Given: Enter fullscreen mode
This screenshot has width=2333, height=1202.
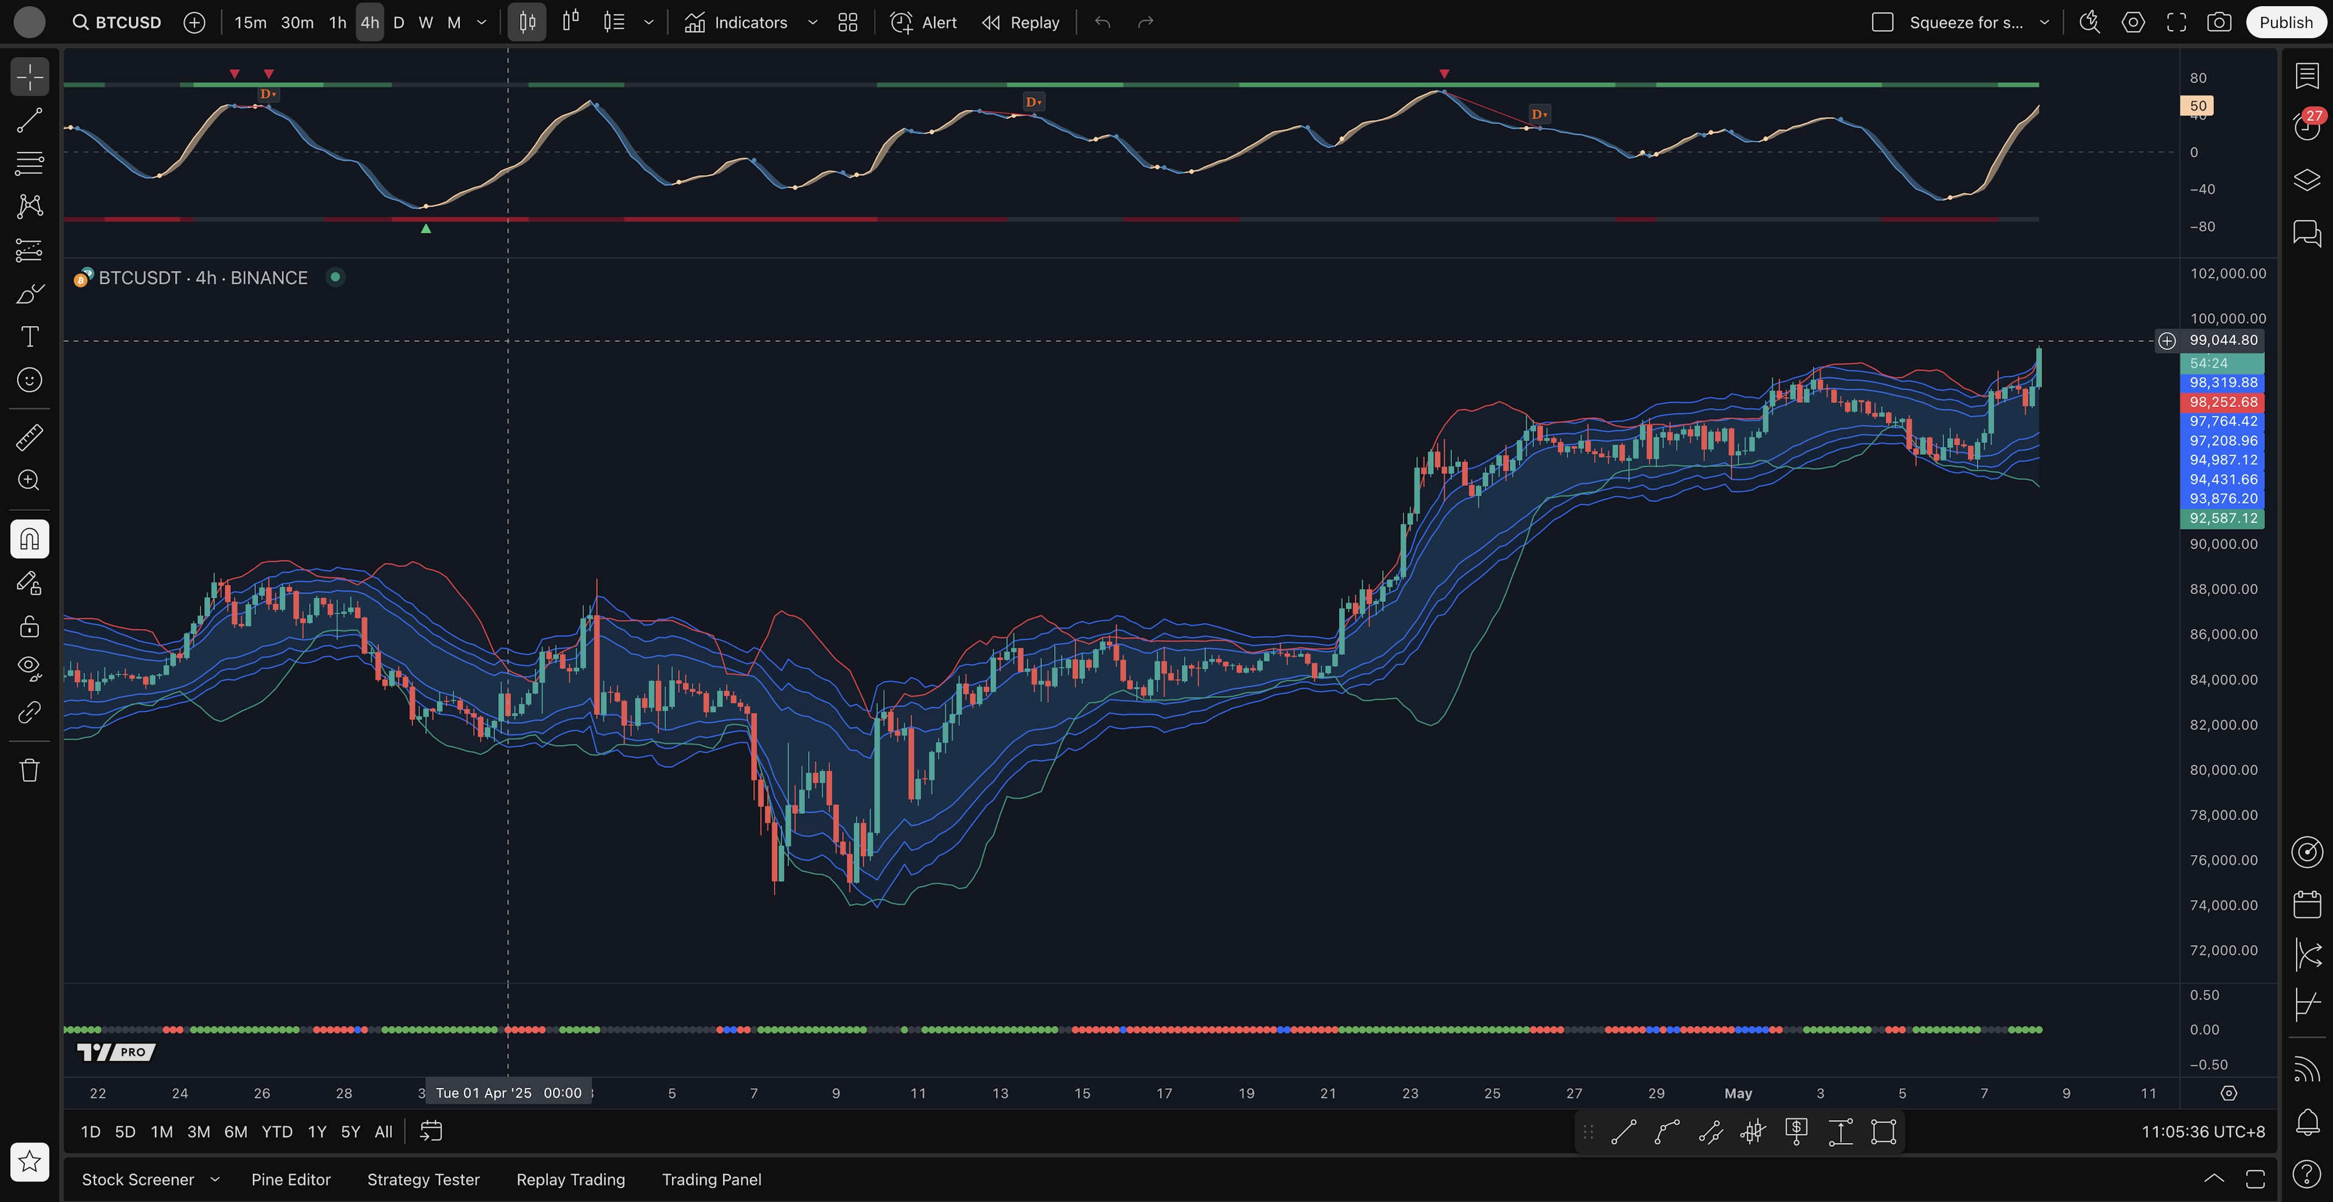Looking at the screenshot, I should [2176, 22].
